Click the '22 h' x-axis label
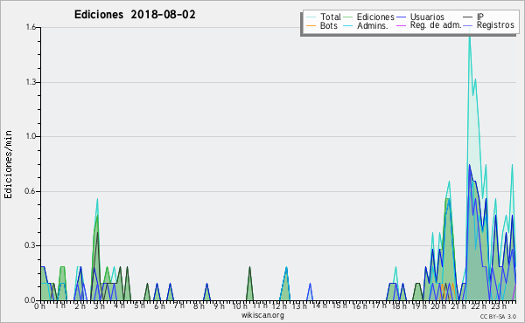This screenshot has height=323, width=525. 479,306
